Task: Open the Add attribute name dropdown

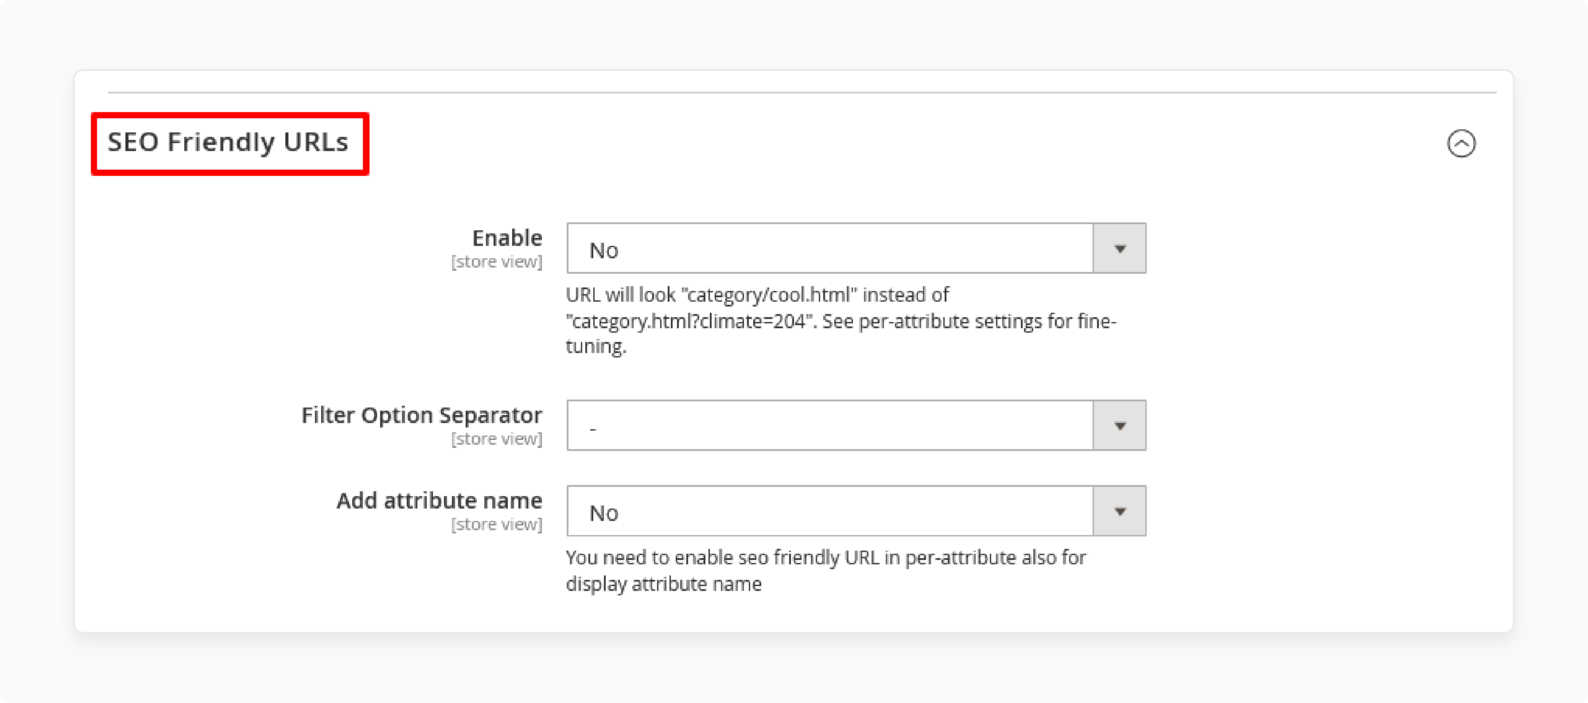Action: 856,511
